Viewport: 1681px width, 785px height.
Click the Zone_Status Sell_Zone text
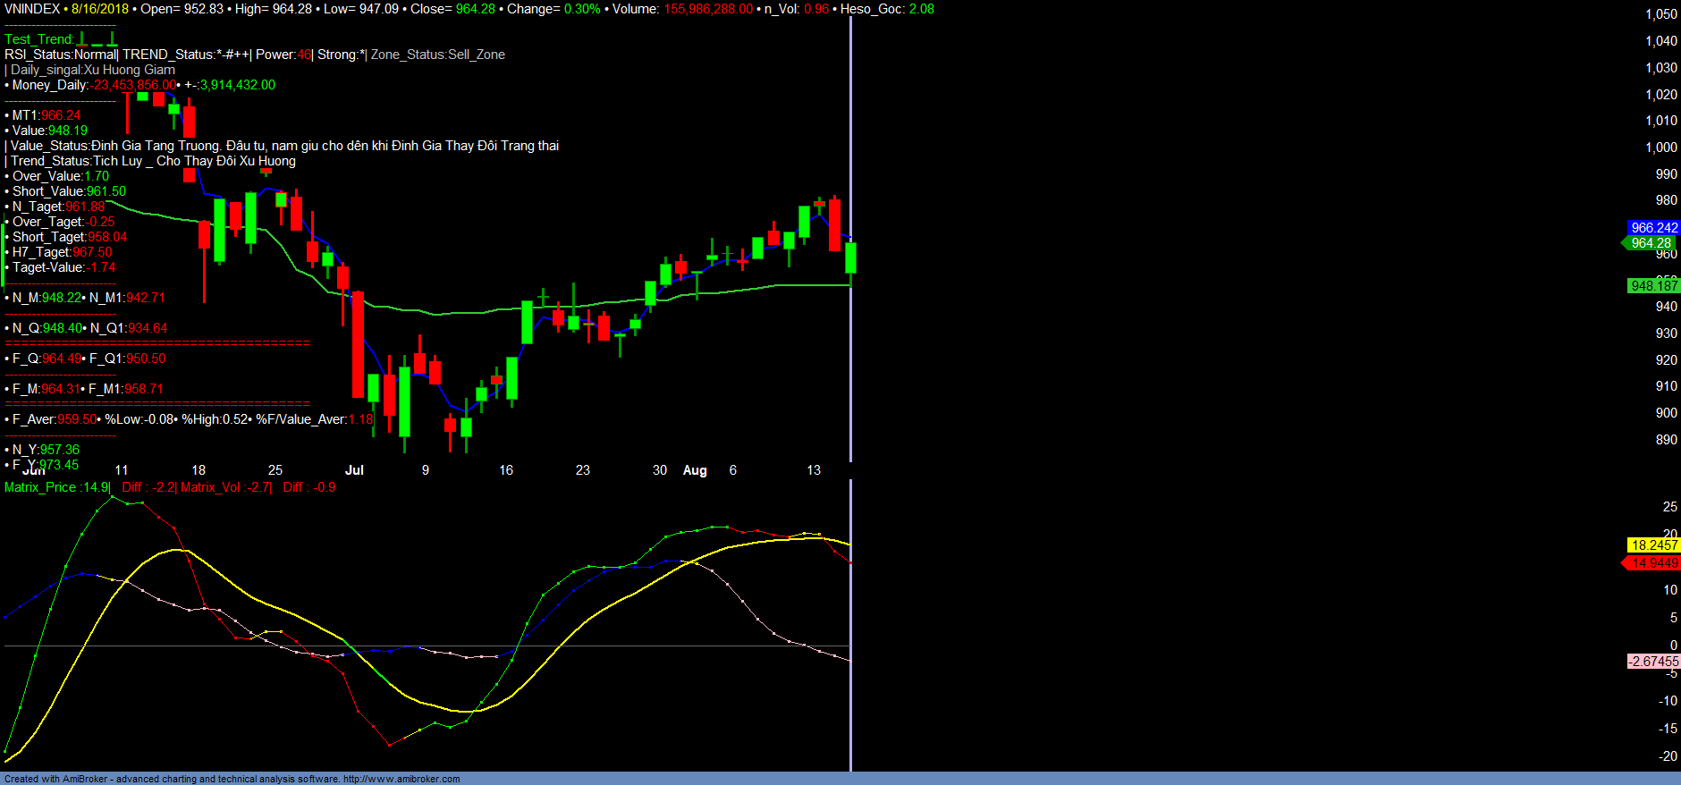(x=438, y=55)
